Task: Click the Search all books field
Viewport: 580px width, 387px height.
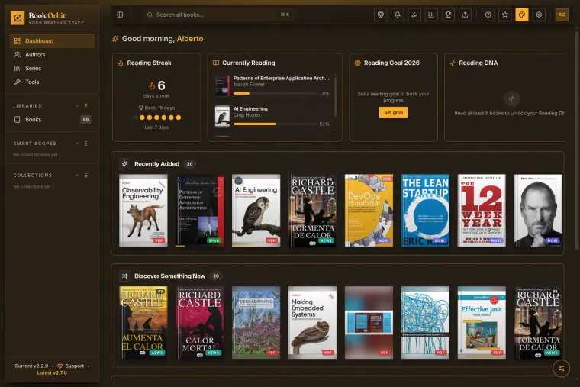Action: point(218,15)
